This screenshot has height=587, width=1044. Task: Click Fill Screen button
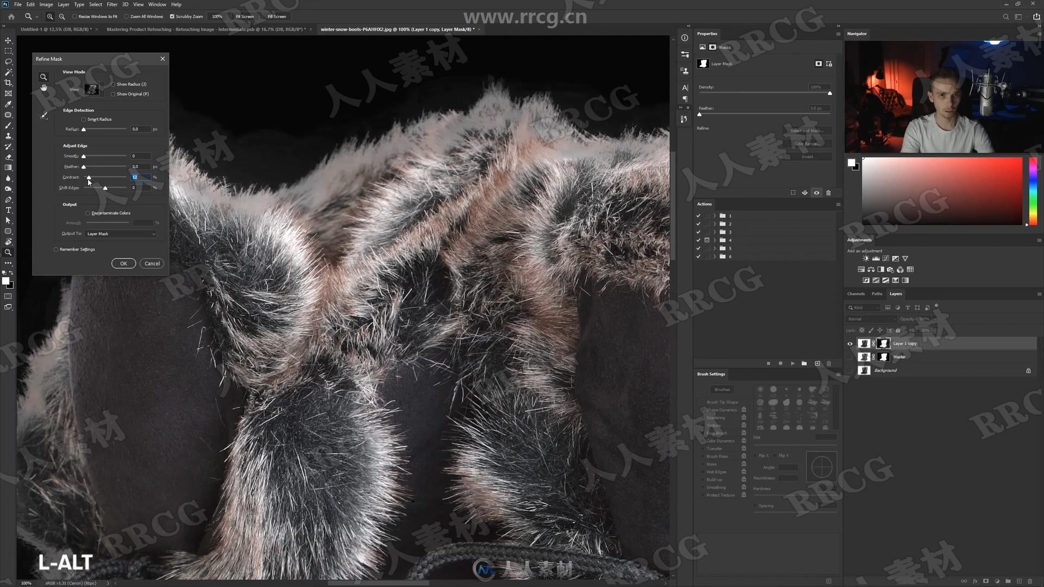pyautogui.click(x=277, y=16)
